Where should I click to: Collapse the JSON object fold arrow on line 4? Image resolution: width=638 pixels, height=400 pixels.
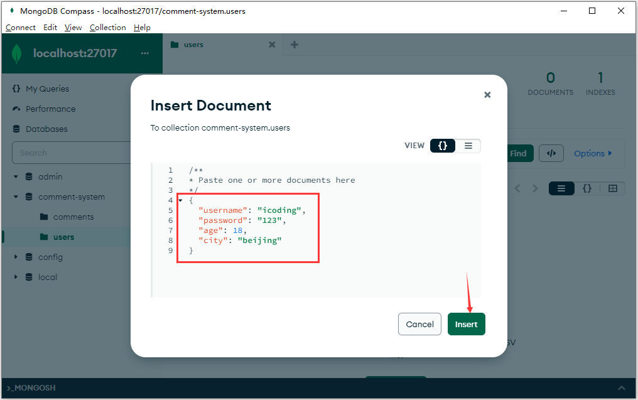[x=180, y=200]
